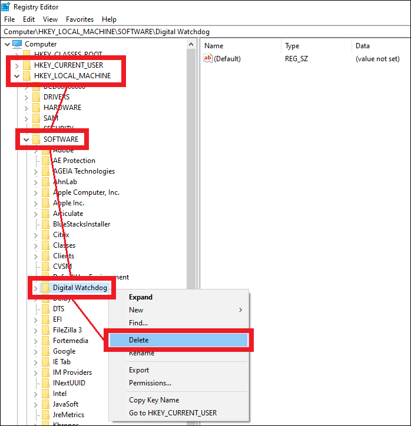Choose Delete from the context menu
This screenshot has width=411, height=426.
[138, 340]
